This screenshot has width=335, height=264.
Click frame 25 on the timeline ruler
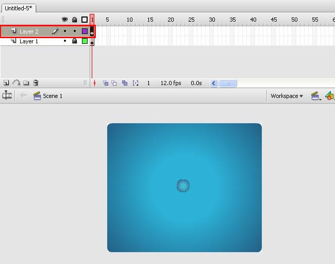point(191,20)
